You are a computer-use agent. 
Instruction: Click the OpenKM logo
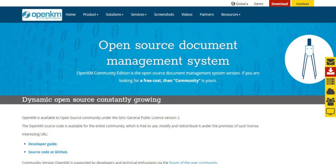[x=42, y=14]
